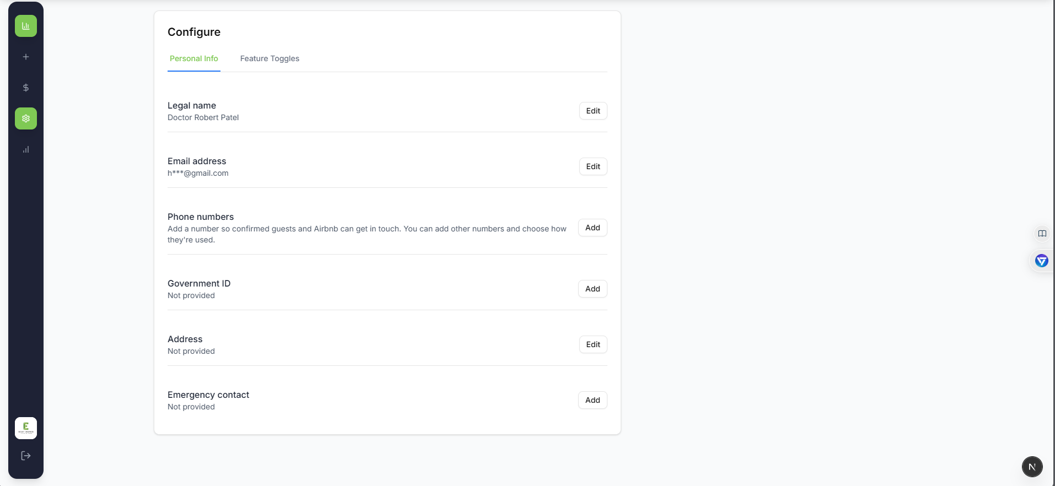Click the company logo thumbnail in sidebar
1055x486 pixels.
[x=26, y=428]
